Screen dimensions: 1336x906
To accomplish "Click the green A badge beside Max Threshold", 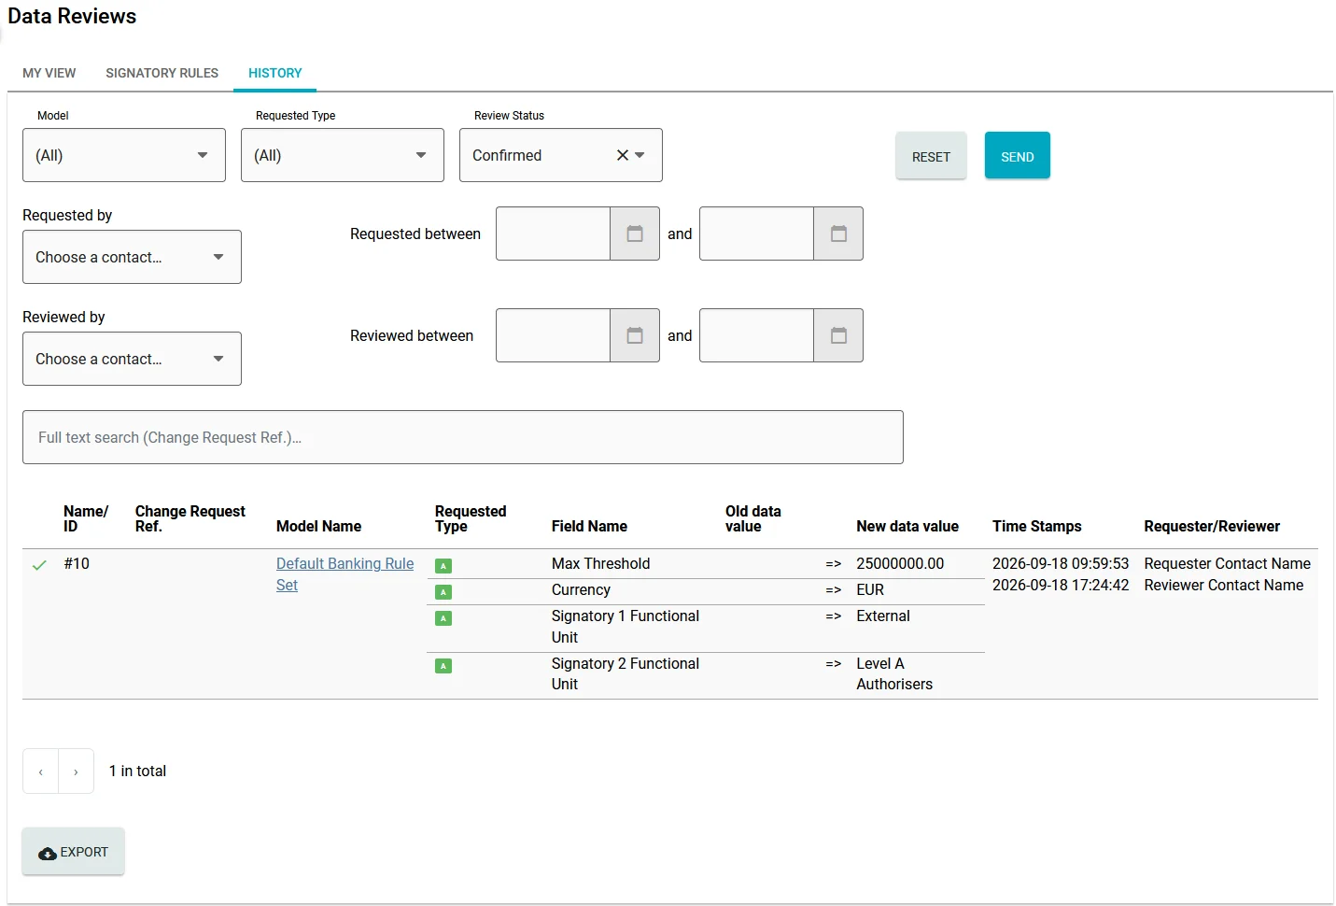I will tap(443, 566).
